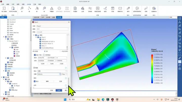Screen dimensions: 182x102
Task: Create a contour plot (云图)
Action: (82, 9)
